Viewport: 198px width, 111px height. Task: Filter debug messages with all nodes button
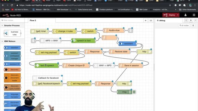coord(184,25)
